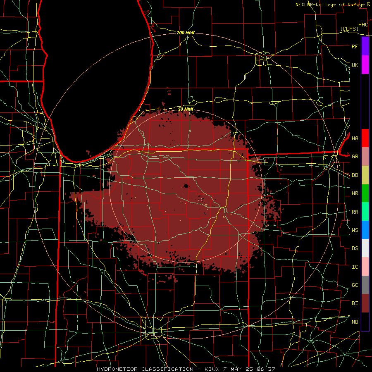Viewport: 372px width, 372px height.
Task: Click the yellow BD legend color swatch
Action: click(365, 175)
